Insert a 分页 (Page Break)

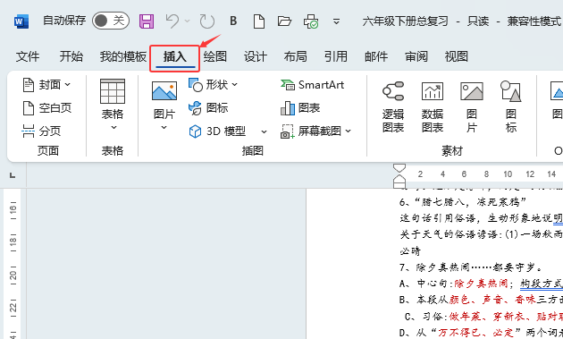(x=41, y=131)
